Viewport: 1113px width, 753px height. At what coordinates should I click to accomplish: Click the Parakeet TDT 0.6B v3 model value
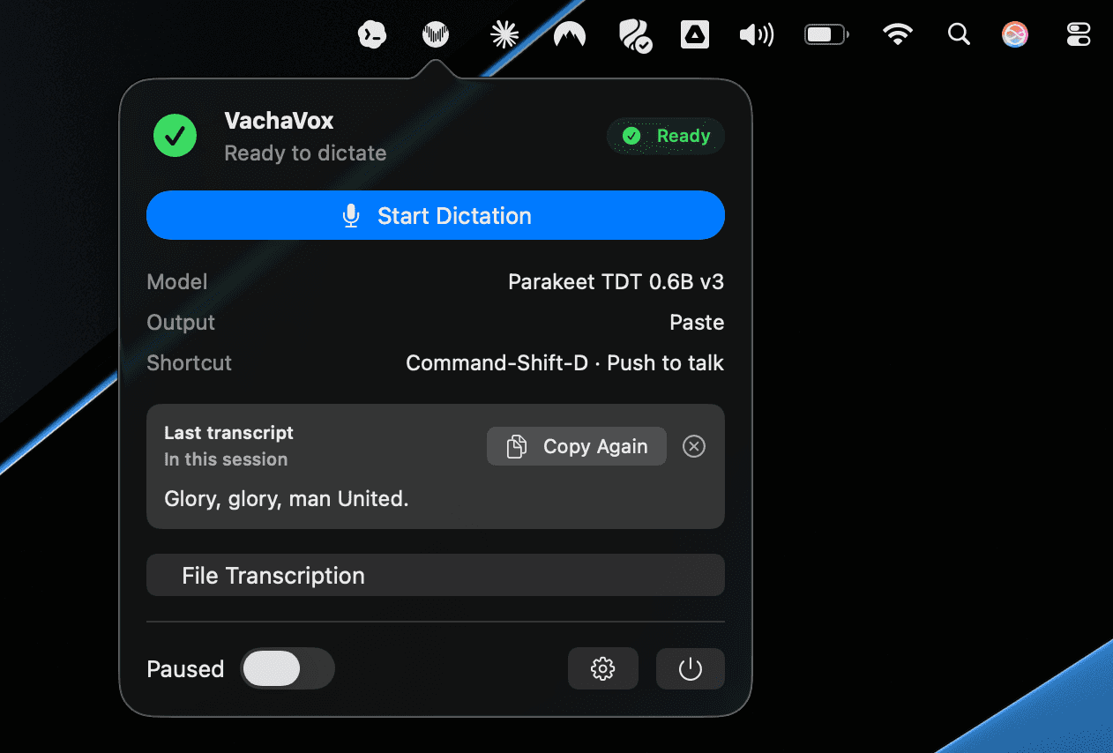616,282
